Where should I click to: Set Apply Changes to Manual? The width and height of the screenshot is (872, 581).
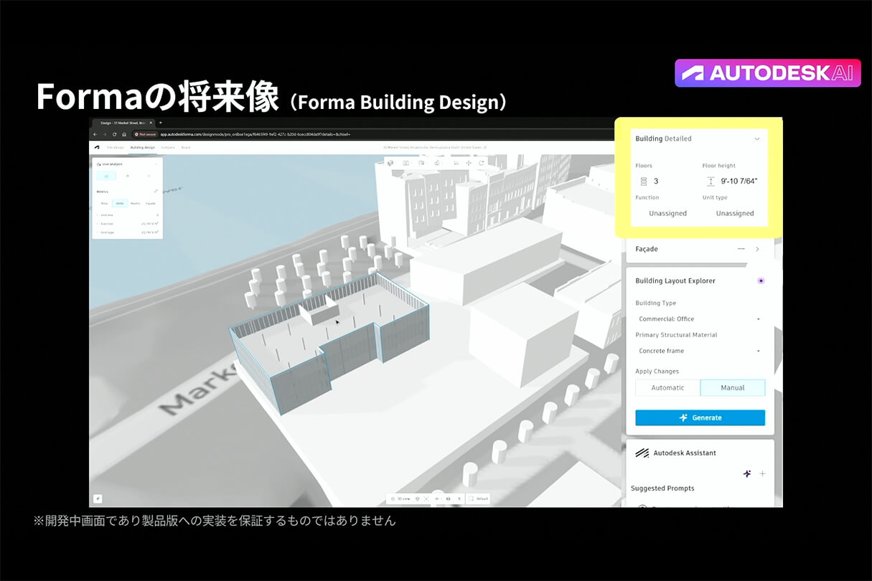(732, 387)
